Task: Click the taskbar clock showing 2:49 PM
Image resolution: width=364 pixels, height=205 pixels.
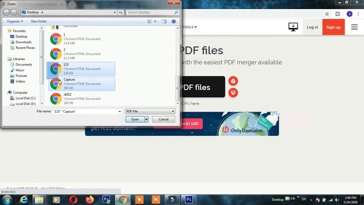Action: point(350,200)
